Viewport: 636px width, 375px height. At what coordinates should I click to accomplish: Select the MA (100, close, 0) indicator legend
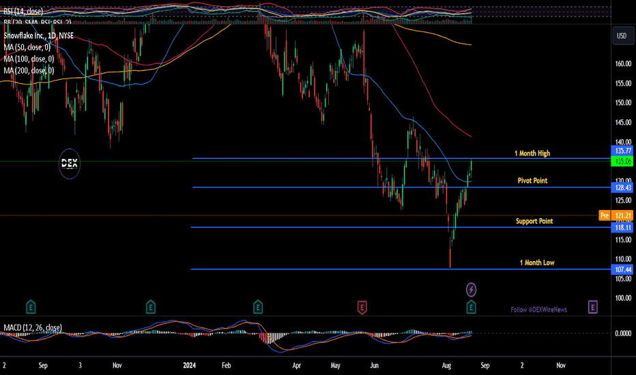tap(29, 59)
